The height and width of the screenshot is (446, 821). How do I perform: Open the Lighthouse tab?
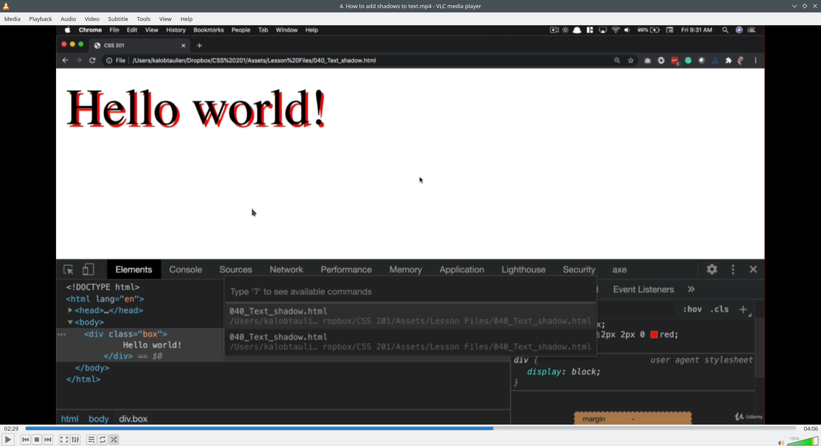point(523,270)
